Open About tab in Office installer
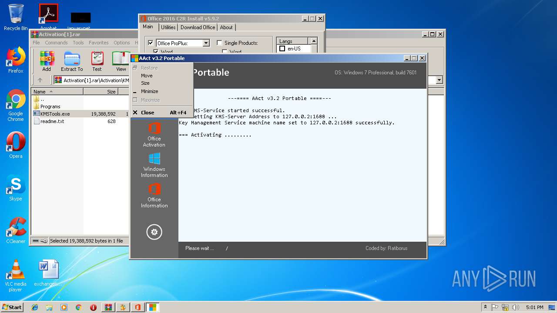 click(226, 27)
